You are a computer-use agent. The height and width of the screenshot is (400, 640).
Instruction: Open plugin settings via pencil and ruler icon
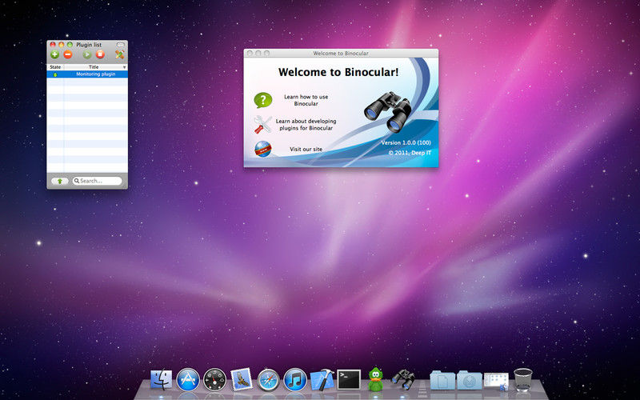(x=119, y=54)
